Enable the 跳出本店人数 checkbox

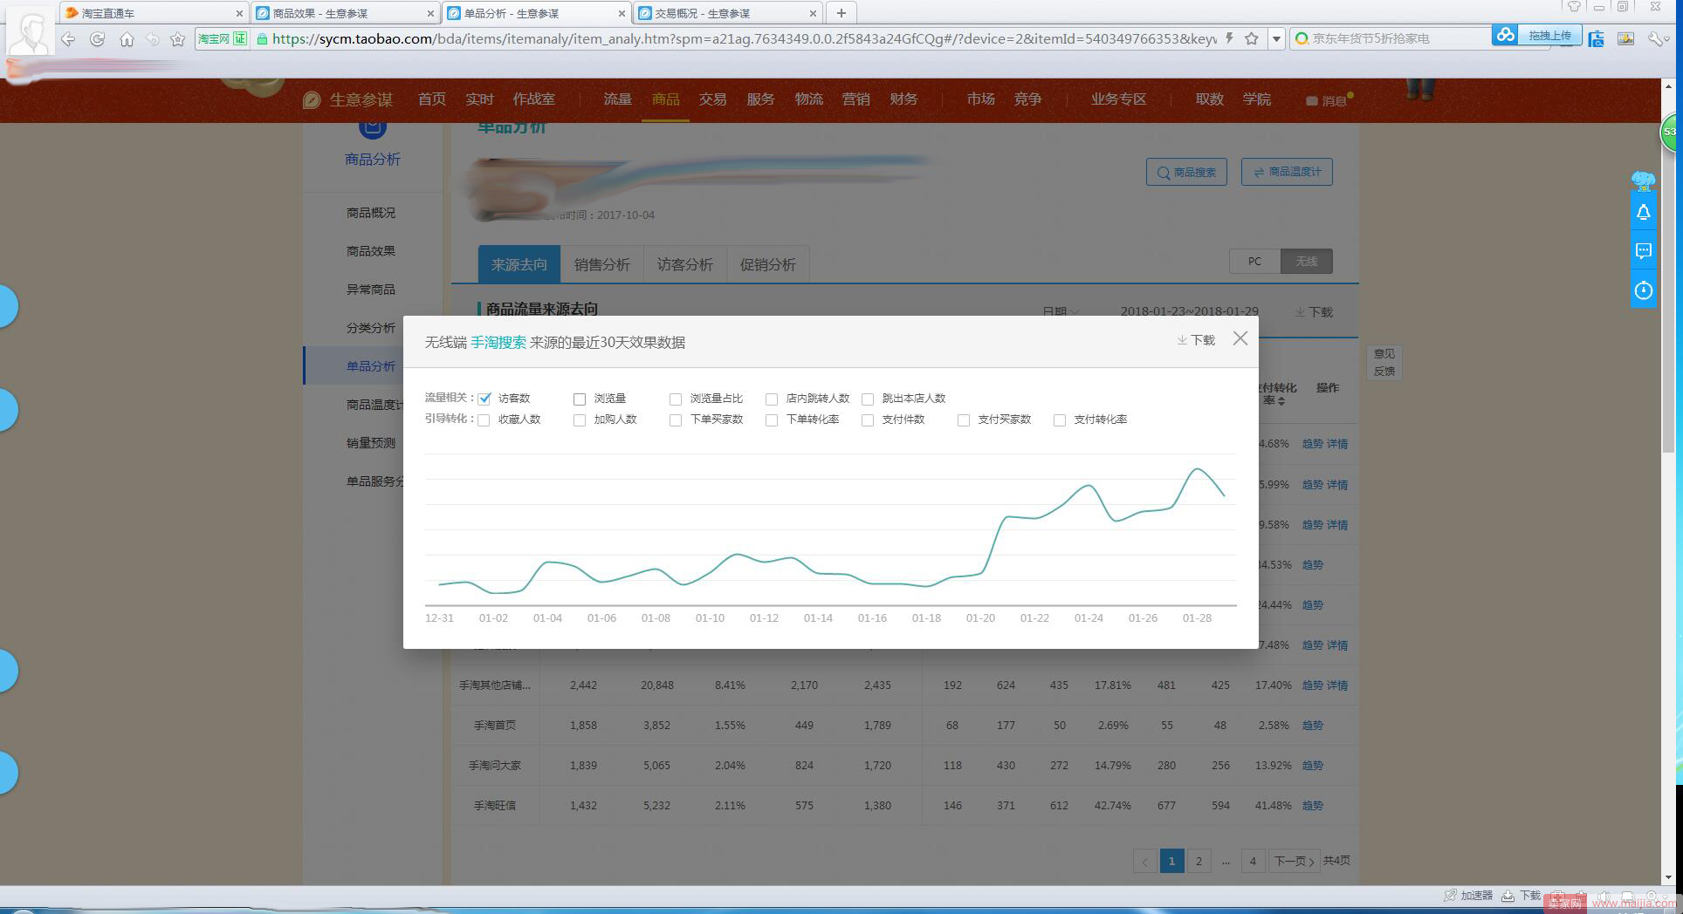coord(868,399)
